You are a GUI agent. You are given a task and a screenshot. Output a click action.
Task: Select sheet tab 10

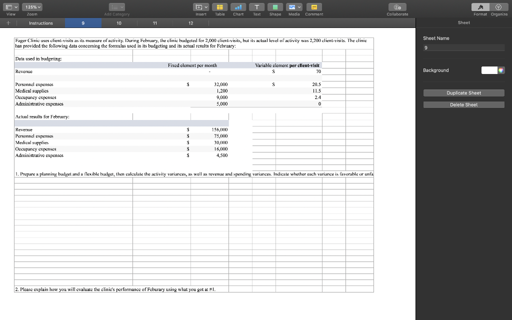(118, 23)
